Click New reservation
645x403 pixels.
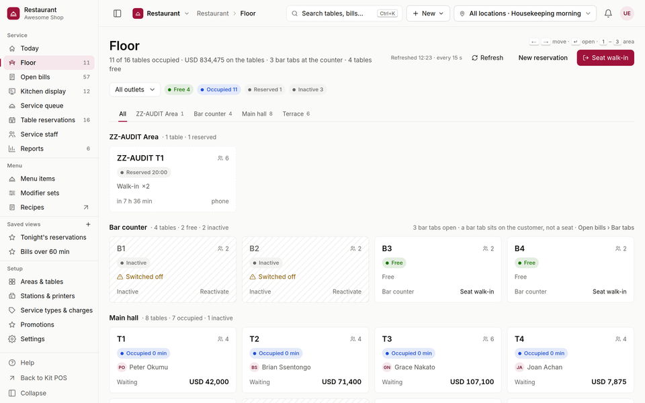point(543,58)
